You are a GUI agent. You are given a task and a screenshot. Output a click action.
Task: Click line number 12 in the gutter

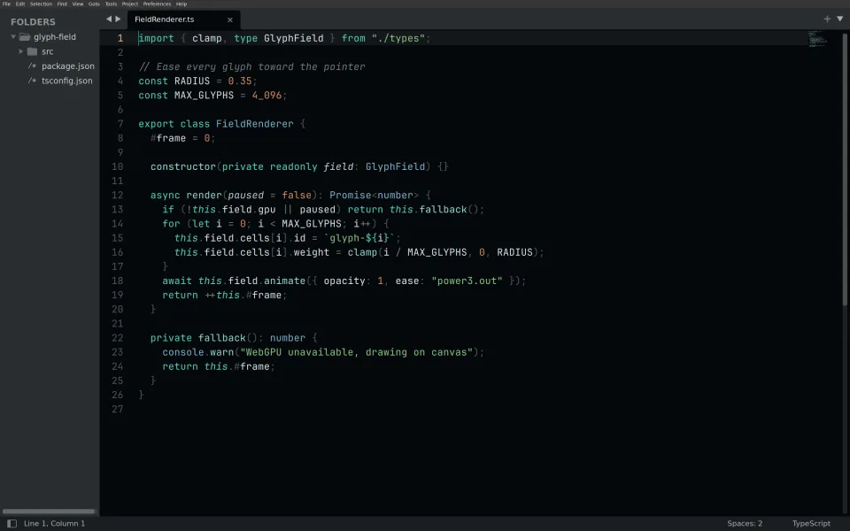click(x=118, y=195)
